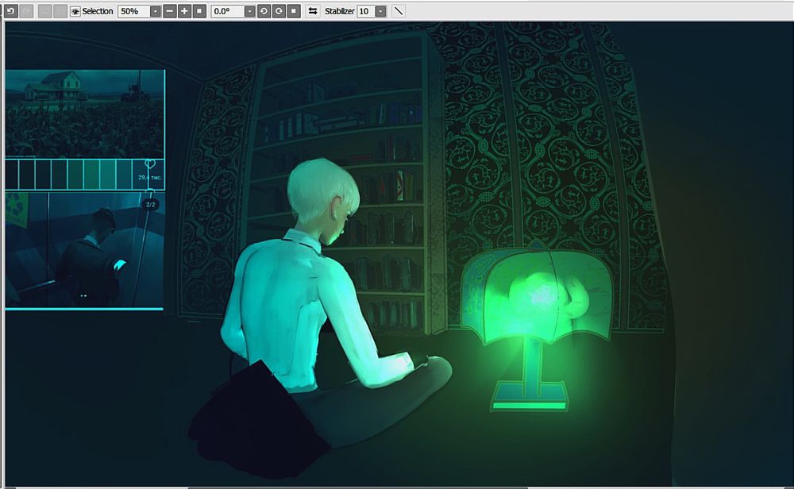Click the 50% zoom value field
The width and height of the screenshot is (794, 489).
[x=133, y=11]
